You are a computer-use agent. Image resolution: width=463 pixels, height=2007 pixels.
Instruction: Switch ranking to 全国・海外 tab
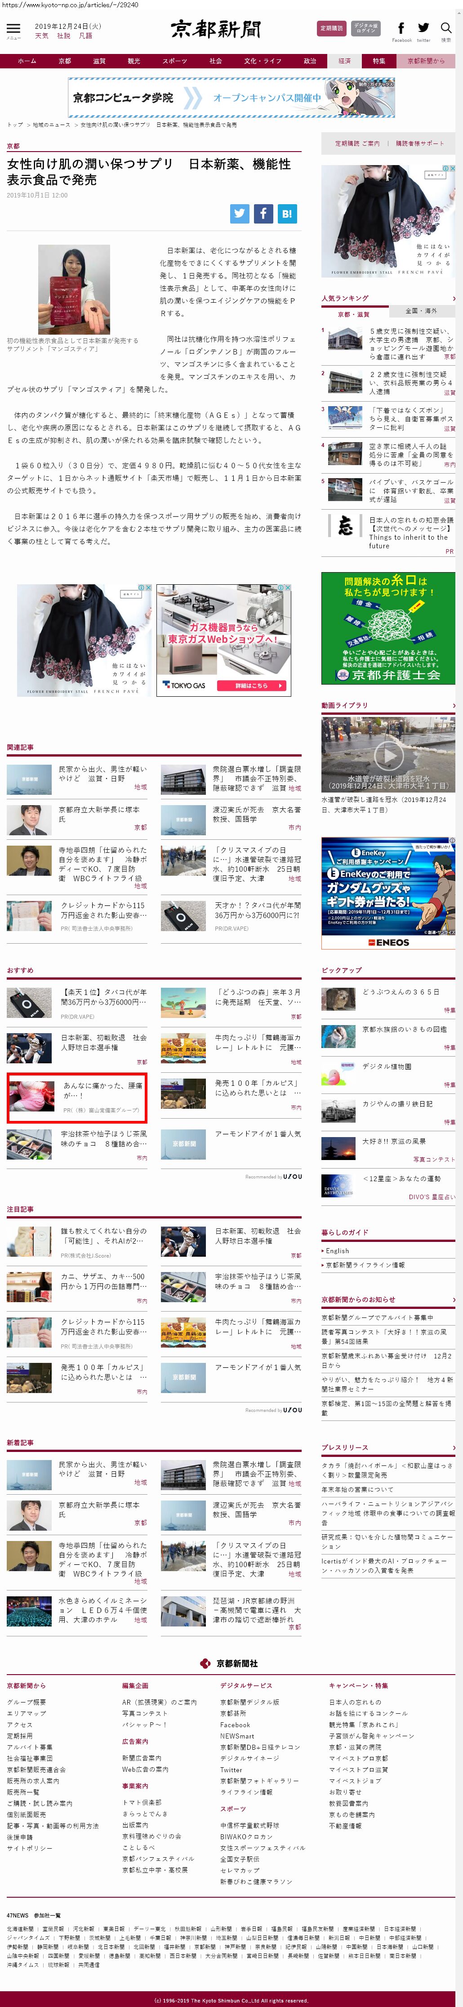[x=422, y=312]
